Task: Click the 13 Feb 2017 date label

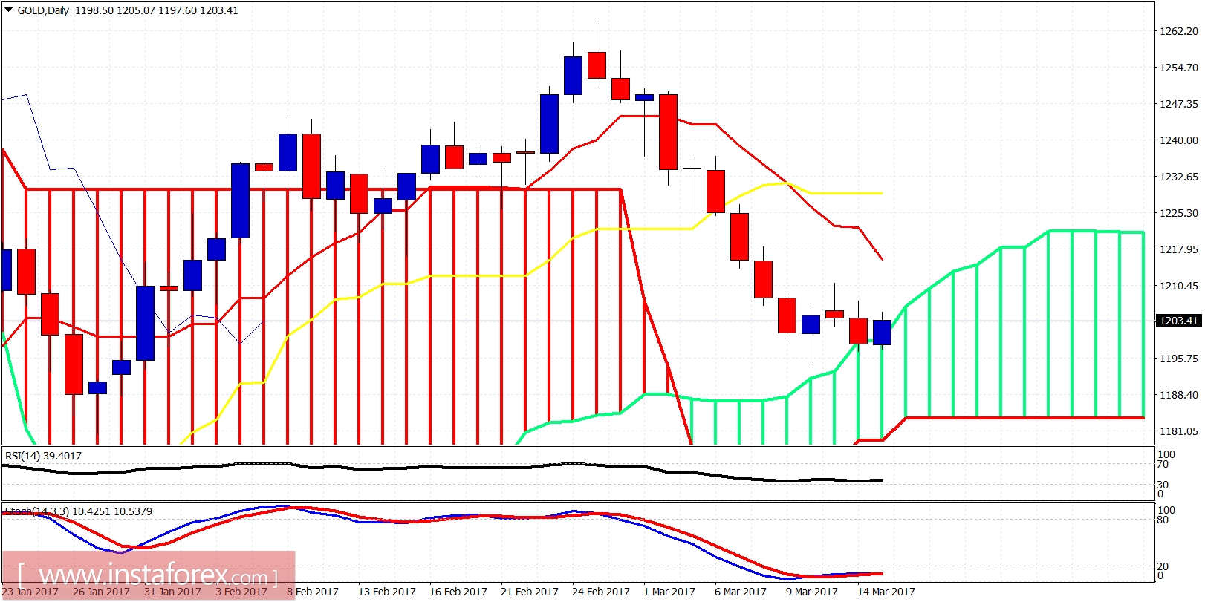Action: pyautogui.click(x=387, y=592)
